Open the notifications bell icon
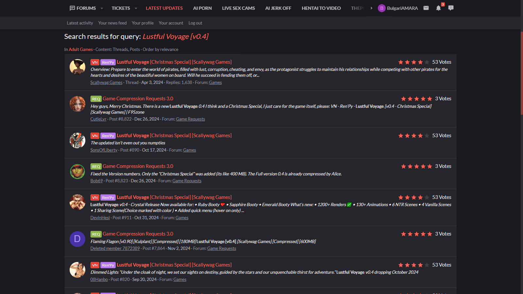 438,8
